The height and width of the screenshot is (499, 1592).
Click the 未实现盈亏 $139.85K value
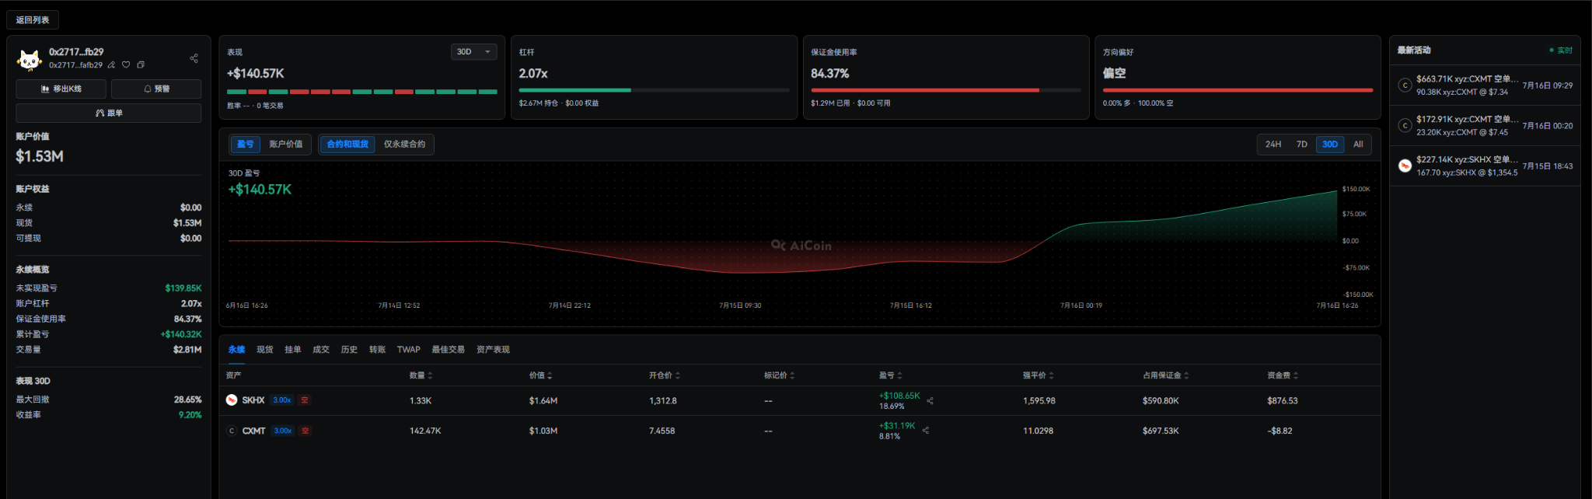(183, 288)
